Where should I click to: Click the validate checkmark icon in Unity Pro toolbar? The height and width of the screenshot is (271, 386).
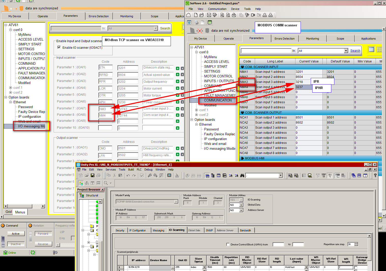click(142, 175)
